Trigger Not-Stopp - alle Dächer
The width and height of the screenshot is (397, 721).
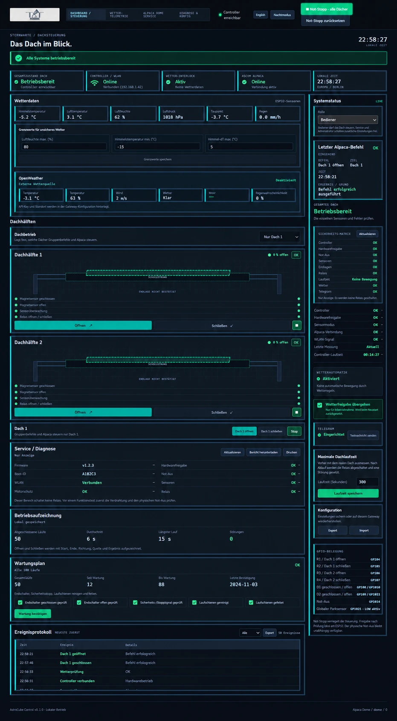point(327,9)
